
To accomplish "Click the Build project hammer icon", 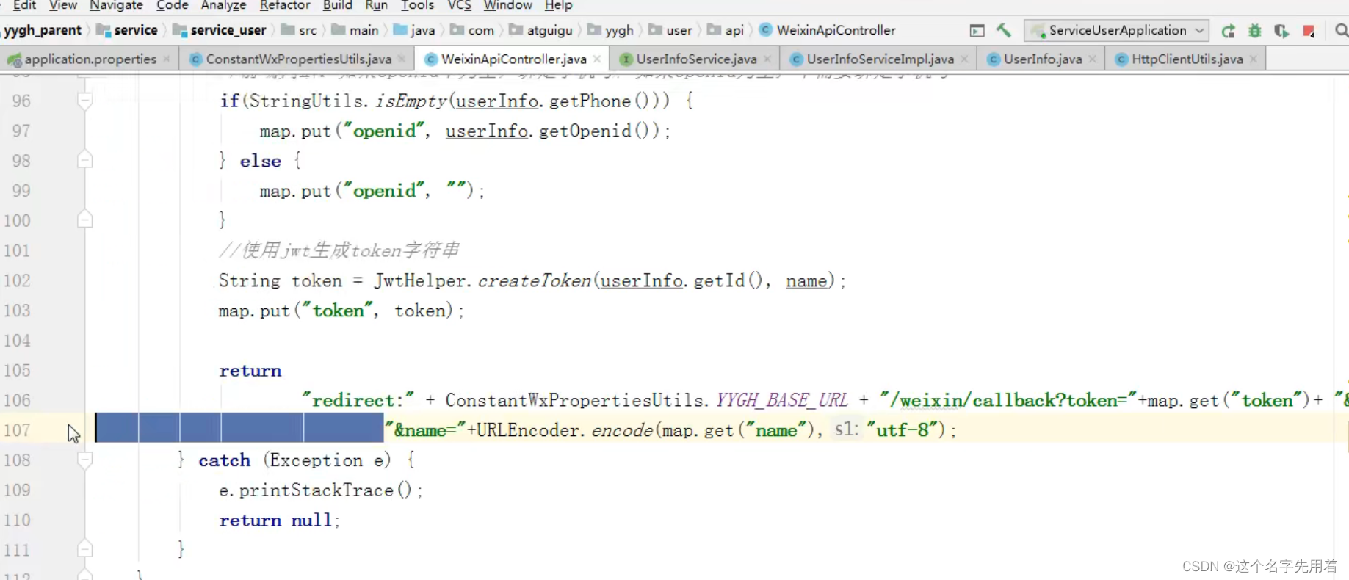I will click(1003, 30).
